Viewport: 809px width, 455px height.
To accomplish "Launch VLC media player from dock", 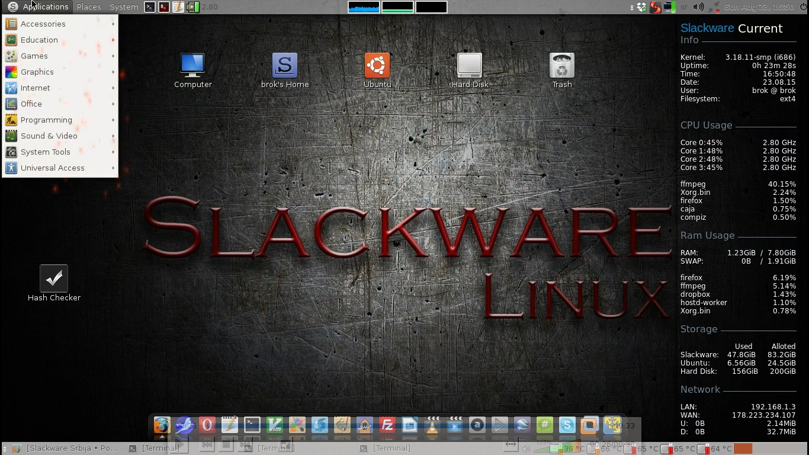I will click(x=432, y=425).
